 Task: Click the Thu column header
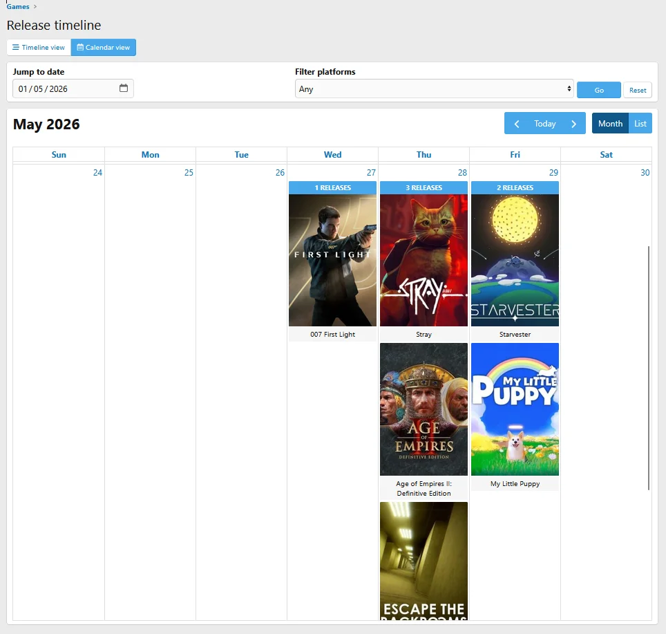(x=424, y=155)
